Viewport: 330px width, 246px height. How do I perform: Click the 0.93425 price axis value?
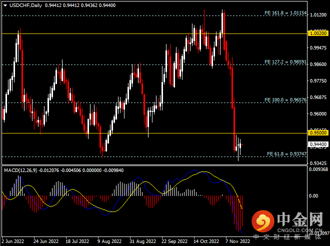coord(318,163)
